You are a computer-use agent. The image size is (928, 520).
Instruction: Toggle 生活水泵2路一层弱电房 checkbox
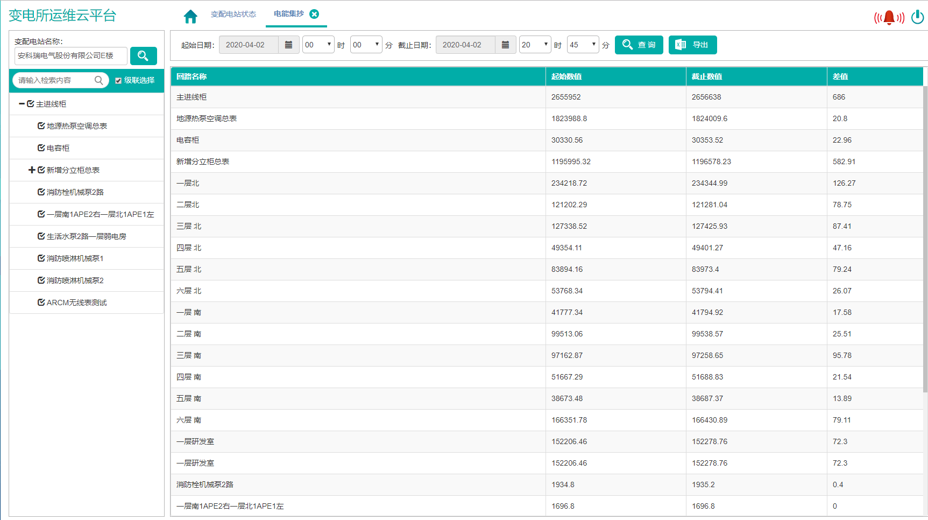tap(41, 236)
